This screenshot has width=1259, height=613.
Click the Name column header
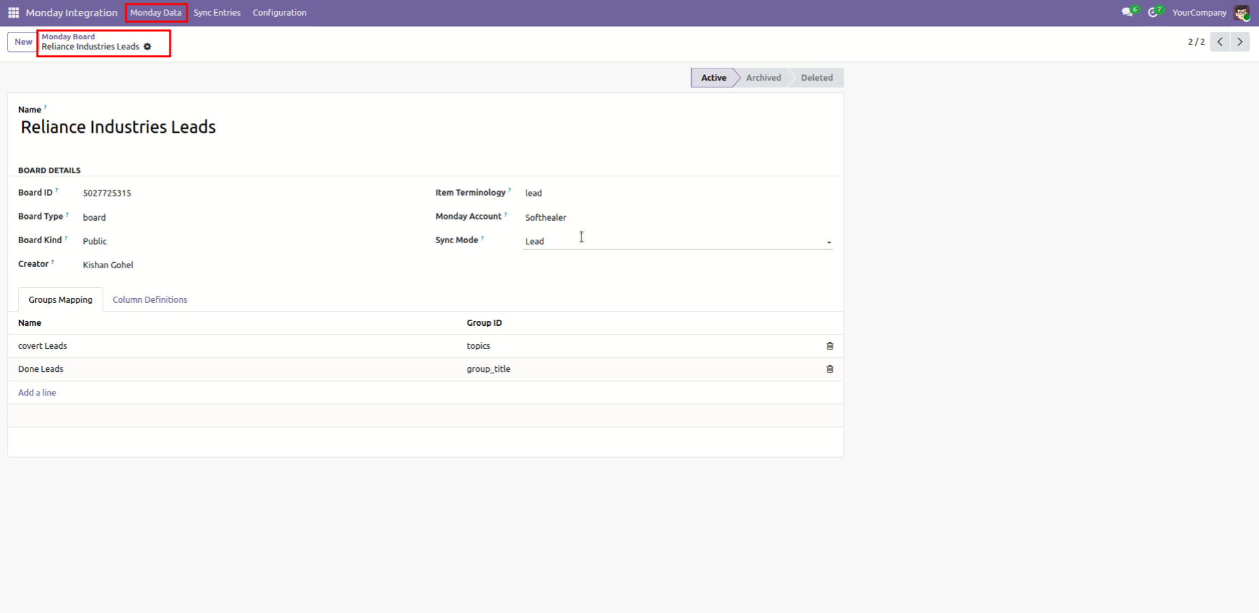tap(30, 323)
